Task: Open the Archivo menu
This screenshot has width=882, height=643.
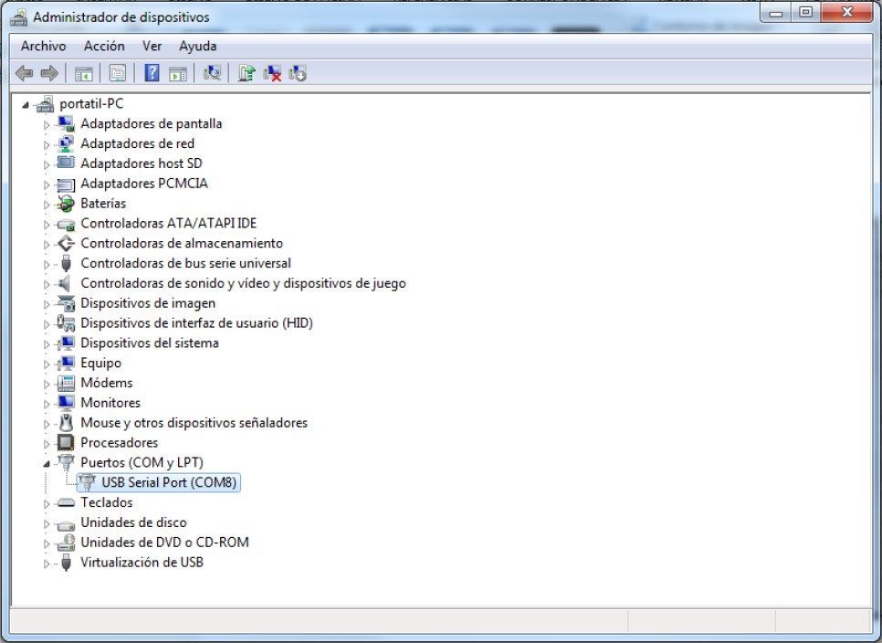Action: (x=43, y=47)
